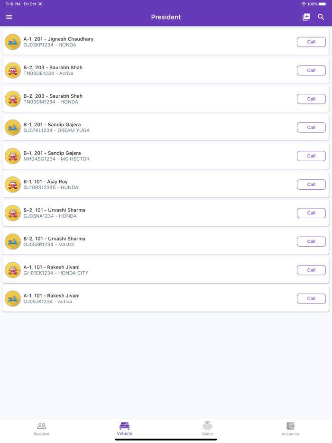The width and height of the screenshot is (332, 443).
Task: Tap car icon for TN09DE1234 Activa
Action: click(x=13, y=71)
